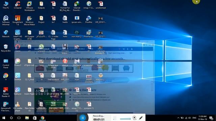Open the Windows Start menu

[x=4, y=118]
